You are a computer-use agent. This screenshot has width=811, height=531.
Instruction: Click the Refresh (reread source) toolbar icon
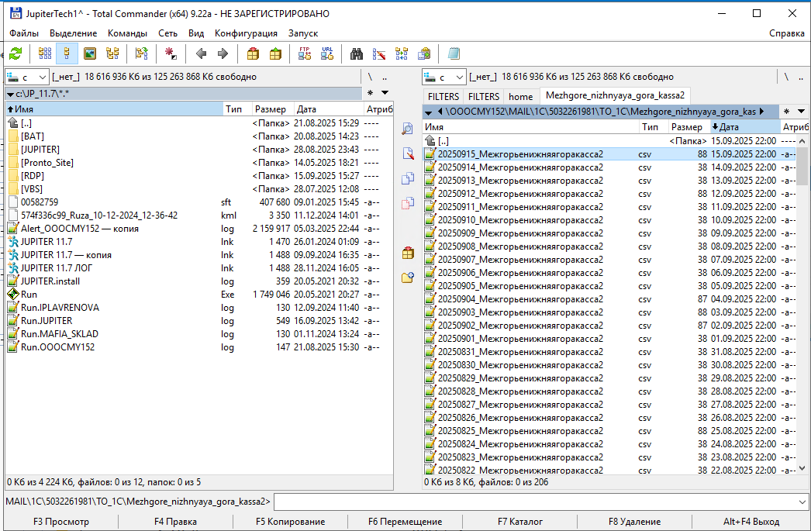[16, 53]
